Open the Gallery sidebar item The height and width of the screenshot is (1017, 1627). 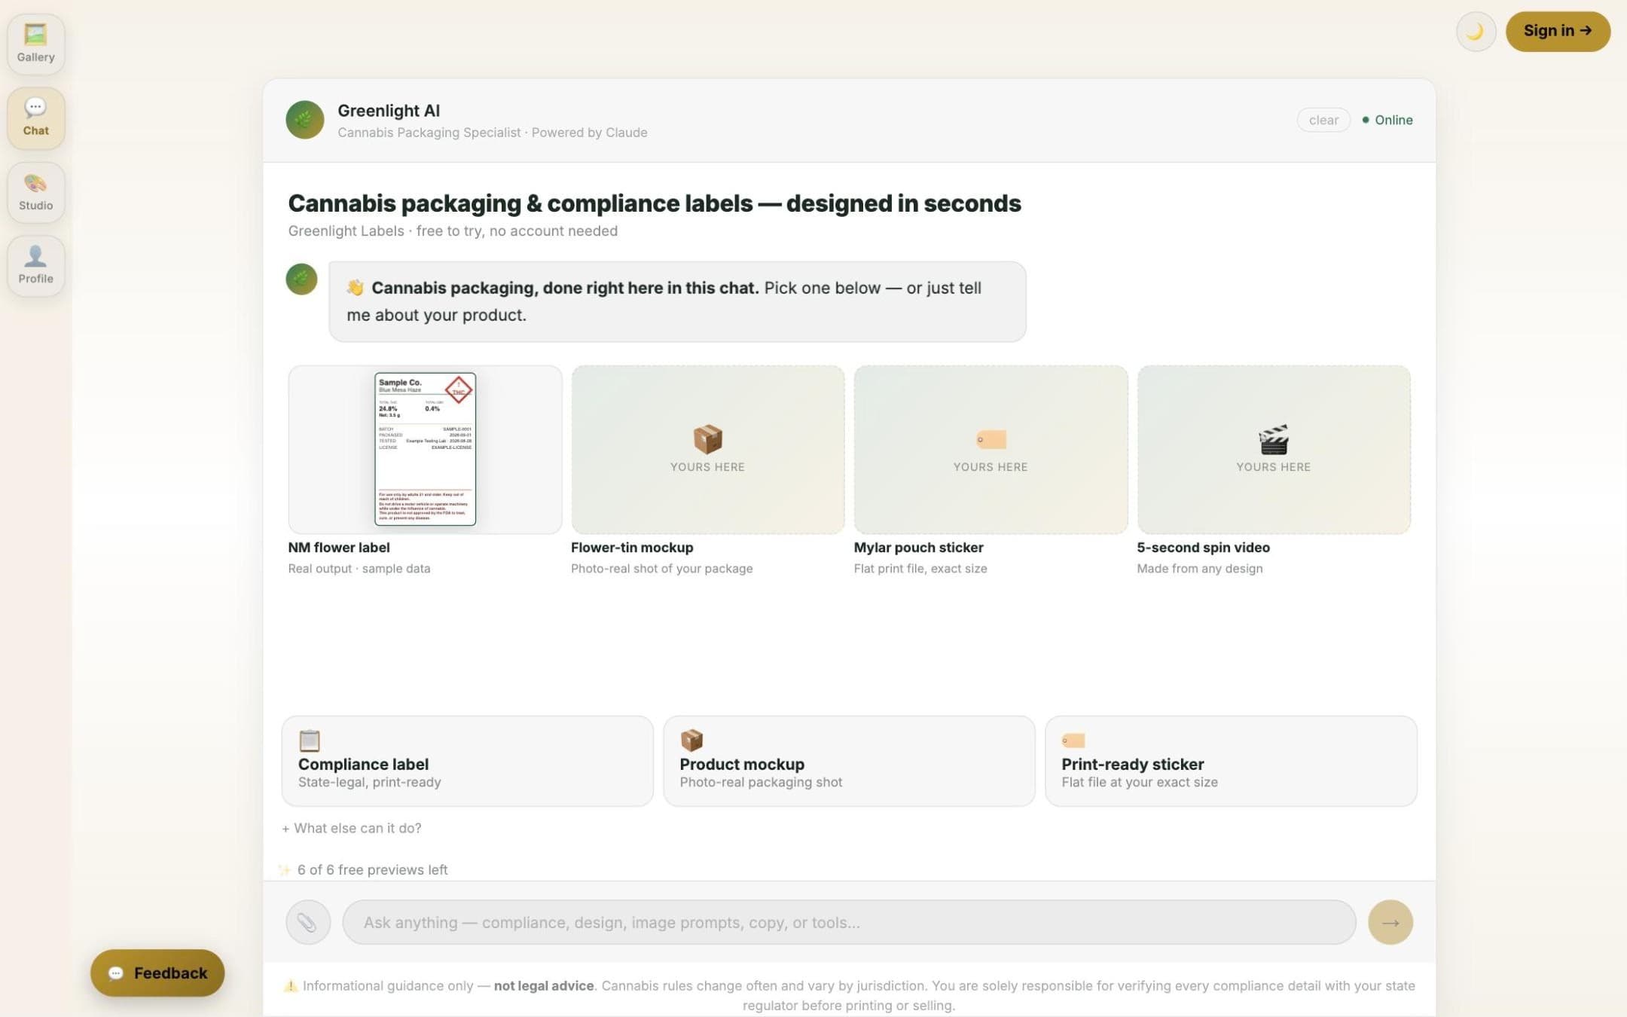pyautogui.click(x=35, y=44)
